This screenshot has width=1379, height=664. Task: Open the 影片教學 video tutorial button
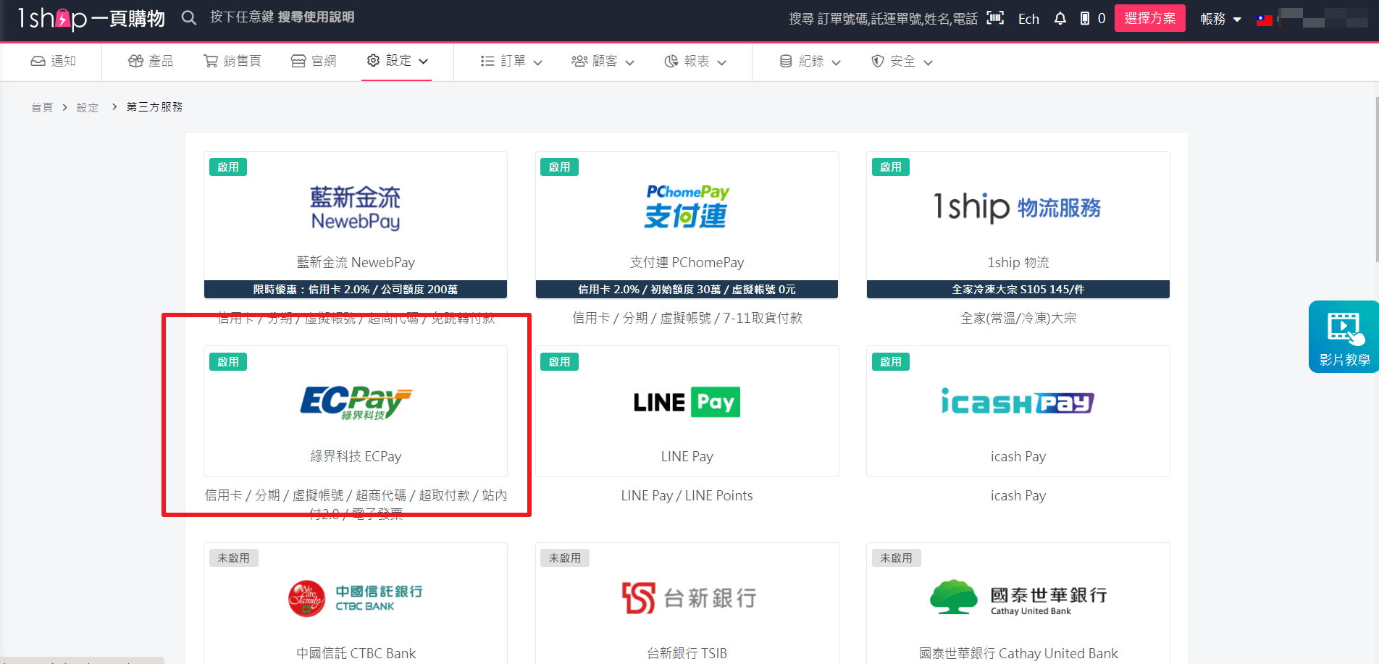[1344, 337]
